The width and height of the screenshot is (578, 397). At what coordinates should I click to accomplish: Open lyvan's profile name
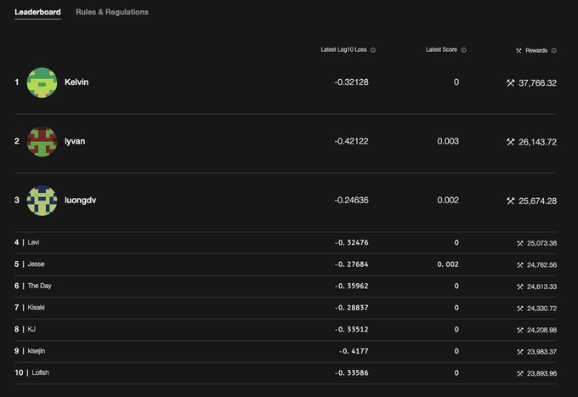pos(75,142)
